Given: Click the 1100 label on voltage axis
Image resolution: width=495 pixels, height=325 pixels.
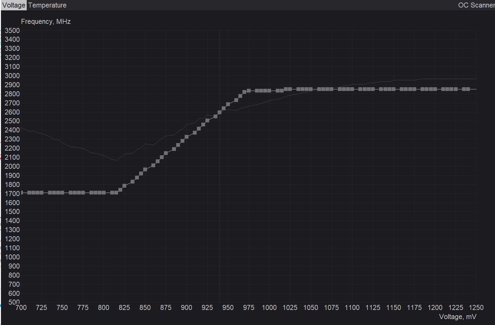Looking at the screenshot, I should point(352,307).
